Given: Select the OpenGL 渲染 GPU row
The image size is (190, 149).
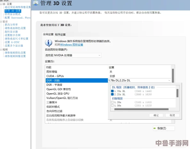Looking at the screenshot, I should (77, 94).
